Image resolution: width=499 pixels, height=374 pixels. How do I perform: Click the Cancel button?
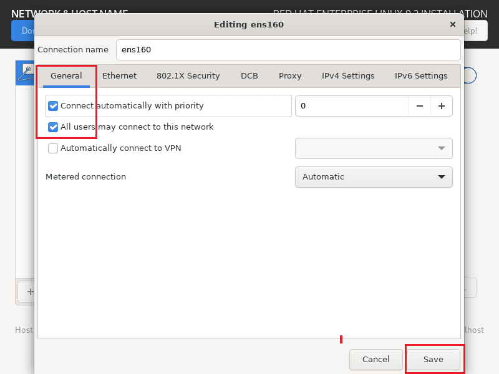click(x=376, y=360)
